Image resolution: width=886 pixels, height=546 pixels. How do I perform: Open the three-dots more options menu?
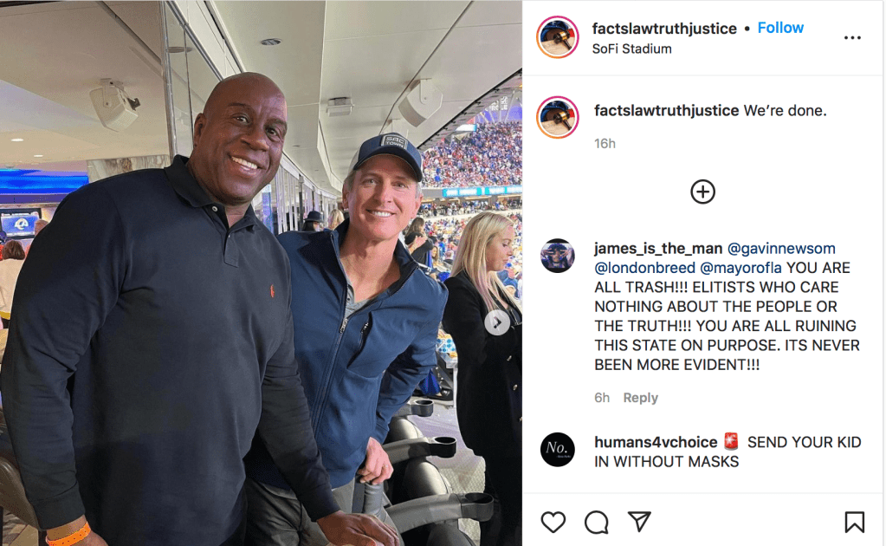852,38
